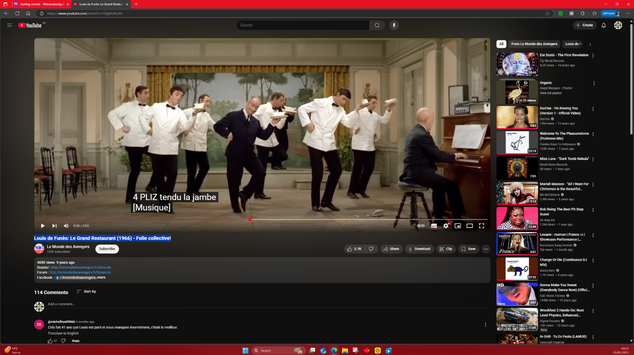Viewport: 634px width, 355px height.
Task: Open the YouTube guide hamburger menu
Action: [9, 25]
